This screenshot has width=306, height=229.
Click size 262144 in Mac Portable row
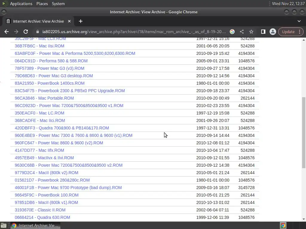point(247,98)
